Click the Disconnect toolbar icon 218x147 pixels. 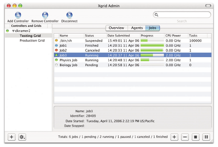[x=69, y=15]
